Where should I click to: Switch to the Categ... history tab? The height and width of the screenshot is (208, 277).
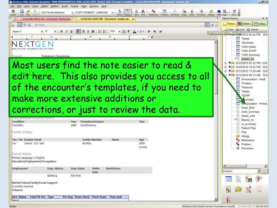(260, 24)
